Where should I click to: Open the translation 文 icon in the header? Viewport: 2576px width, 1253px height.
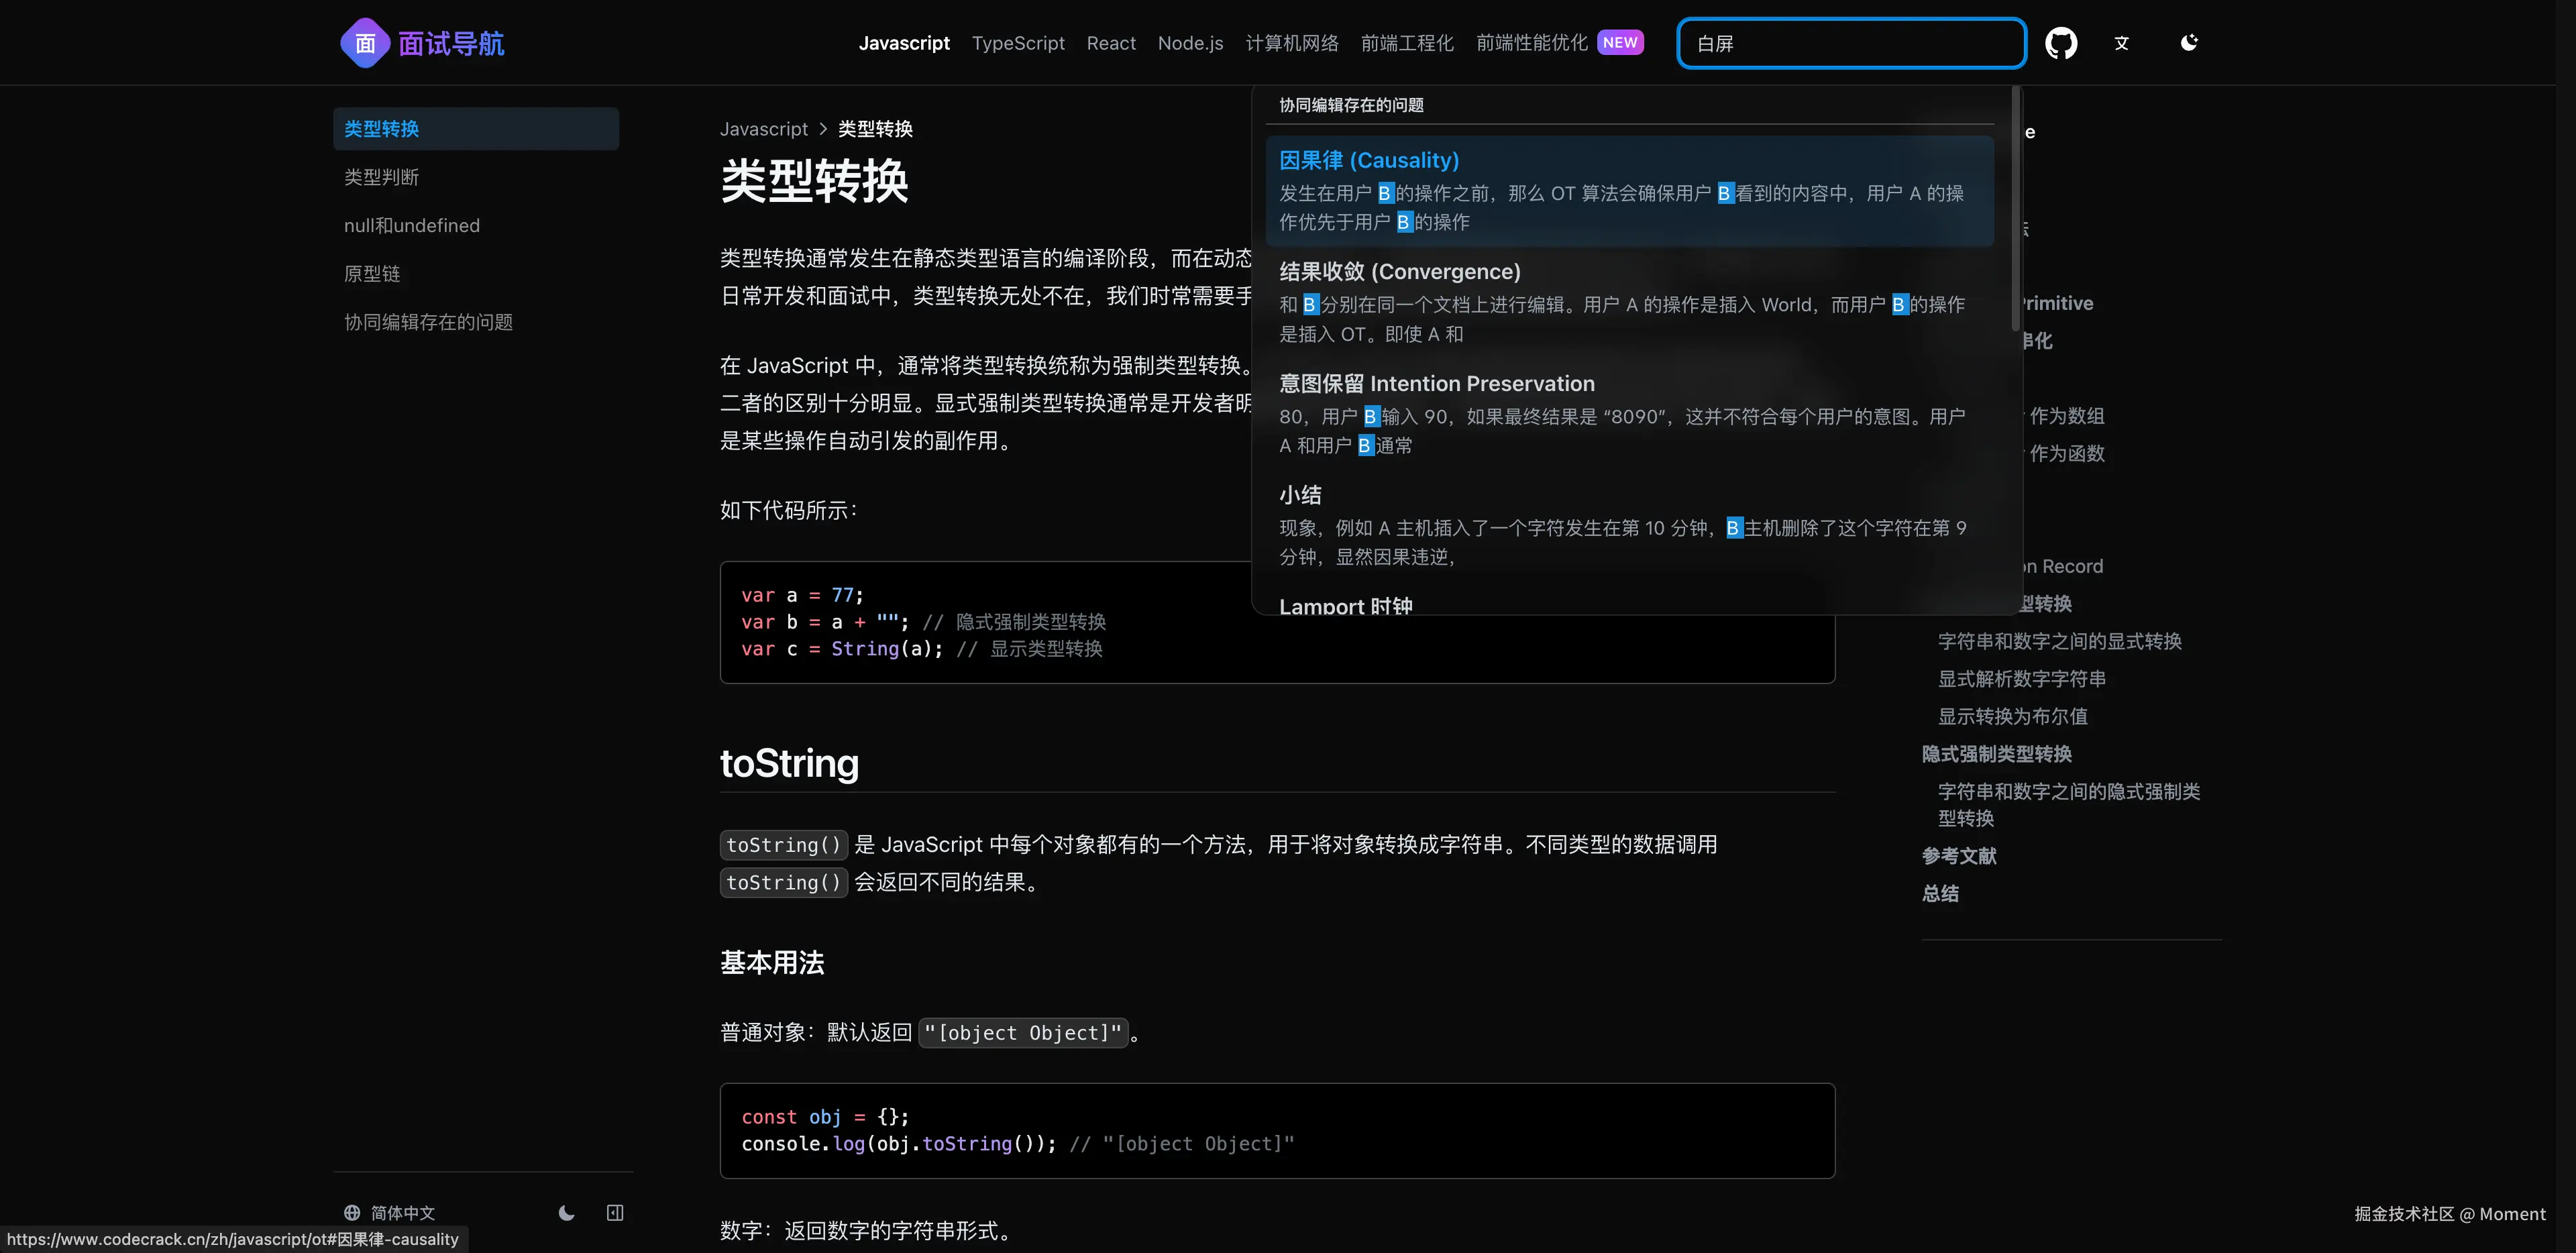click(x=2121, y=43)
